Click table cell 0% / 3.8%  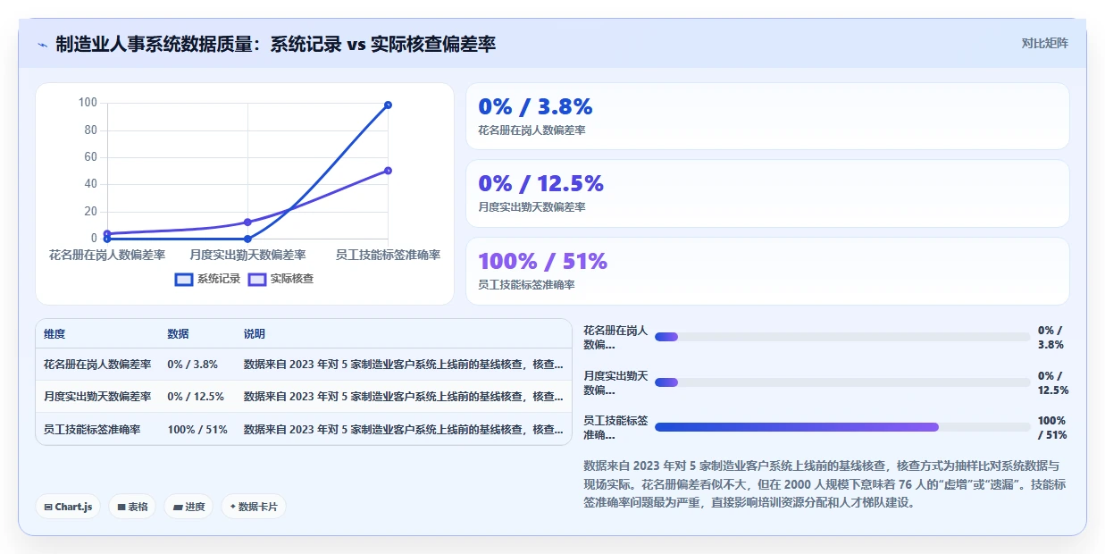point(192,365)
